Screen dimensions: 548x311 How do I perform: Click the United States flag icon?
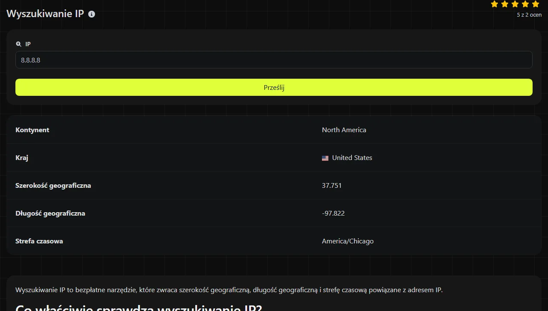pyautogui.click(x=325, y=158)
